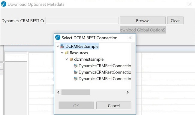Image resolution: width=195 pixels, height=115 pixels.
Task: Click the third DynamicsCRMRestConnection resource icon
Action: click(76, 79)
